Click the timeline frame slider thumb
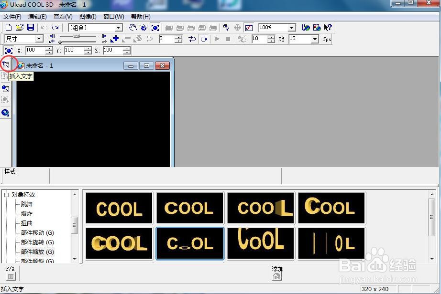This screenshot has height=294, width=441. coord(76,36)
